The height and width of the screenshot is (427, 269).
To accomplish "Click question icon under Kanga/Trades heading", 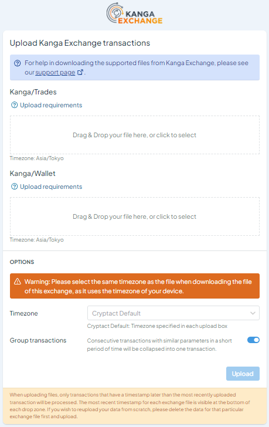I will (14, 105).
